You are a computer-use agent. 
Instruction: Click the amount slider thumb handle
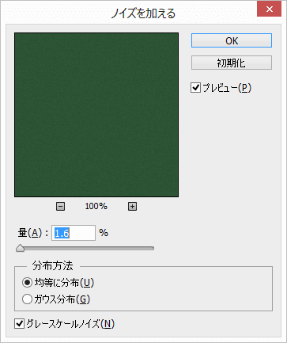coord(20,249)
